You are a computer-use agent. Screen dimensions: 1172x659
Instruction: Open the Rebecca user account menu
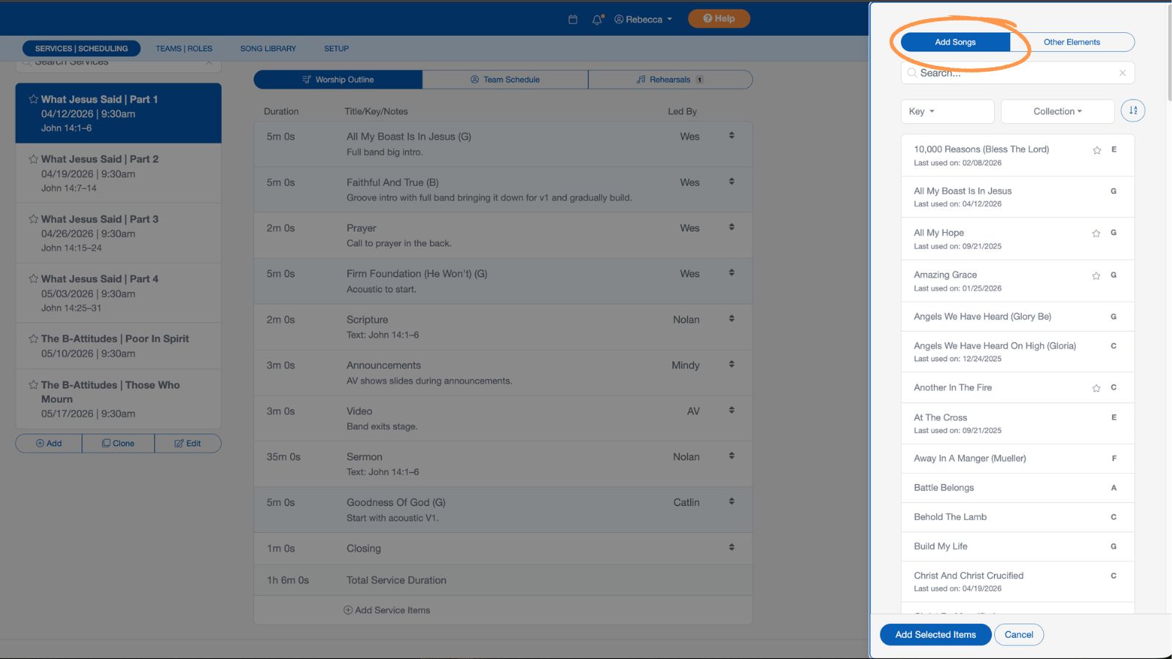click(643, 20)
